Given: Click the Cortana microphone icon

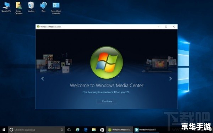Looking at the screenshot, I should click(62, 130).
